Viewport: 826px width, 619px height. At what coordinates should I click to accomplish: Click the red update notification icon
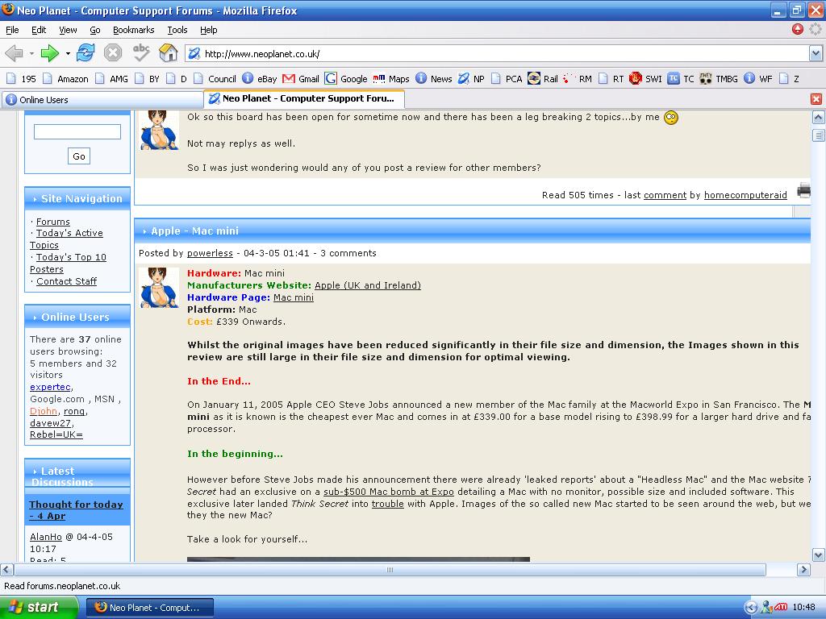[798, 30]
